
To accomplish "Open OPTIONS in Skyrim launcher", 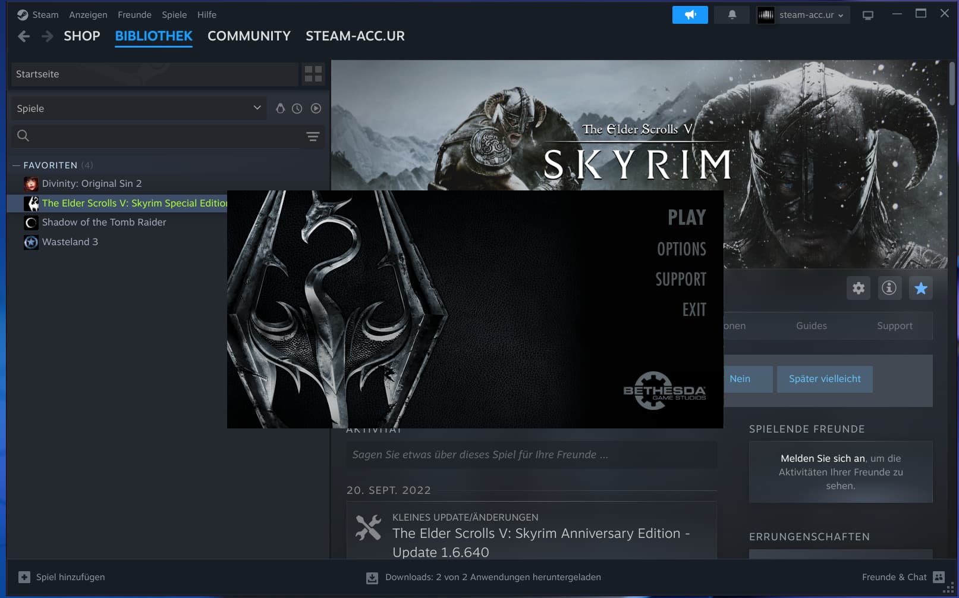I will (681, 249).
